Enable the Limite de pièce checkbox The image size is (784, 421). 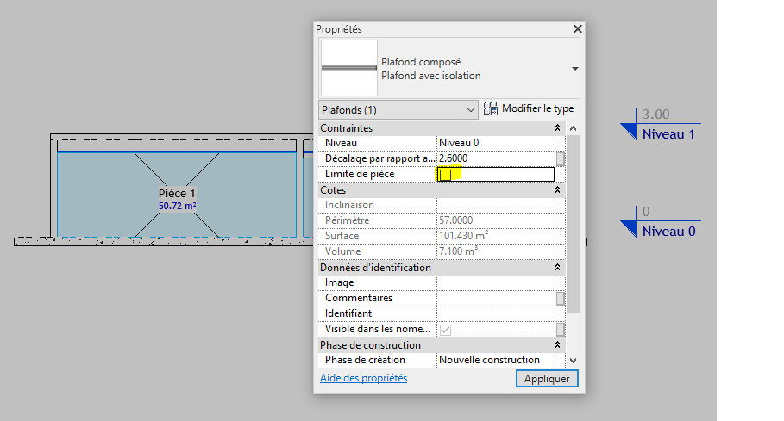point(446,175)
